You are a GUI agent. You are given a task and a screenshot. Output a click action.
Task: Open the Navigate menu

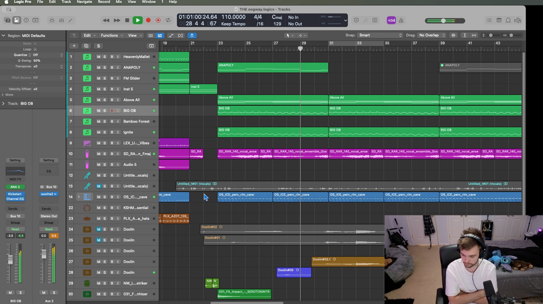pyautogui.click(x=84, y=2)
